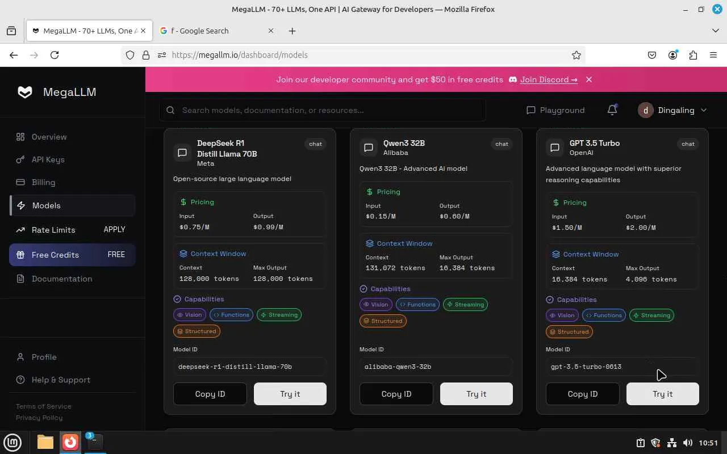Try the DeepSeek R1 Distill Llama model
The width and height of the screenshot is (727, 454).
(290, 394)
